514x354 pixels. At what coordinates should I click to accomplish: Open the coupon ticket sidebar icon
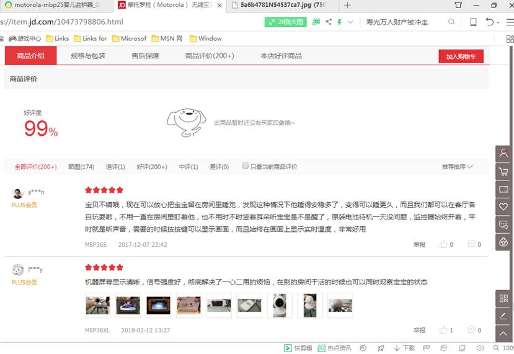[503, 188]
